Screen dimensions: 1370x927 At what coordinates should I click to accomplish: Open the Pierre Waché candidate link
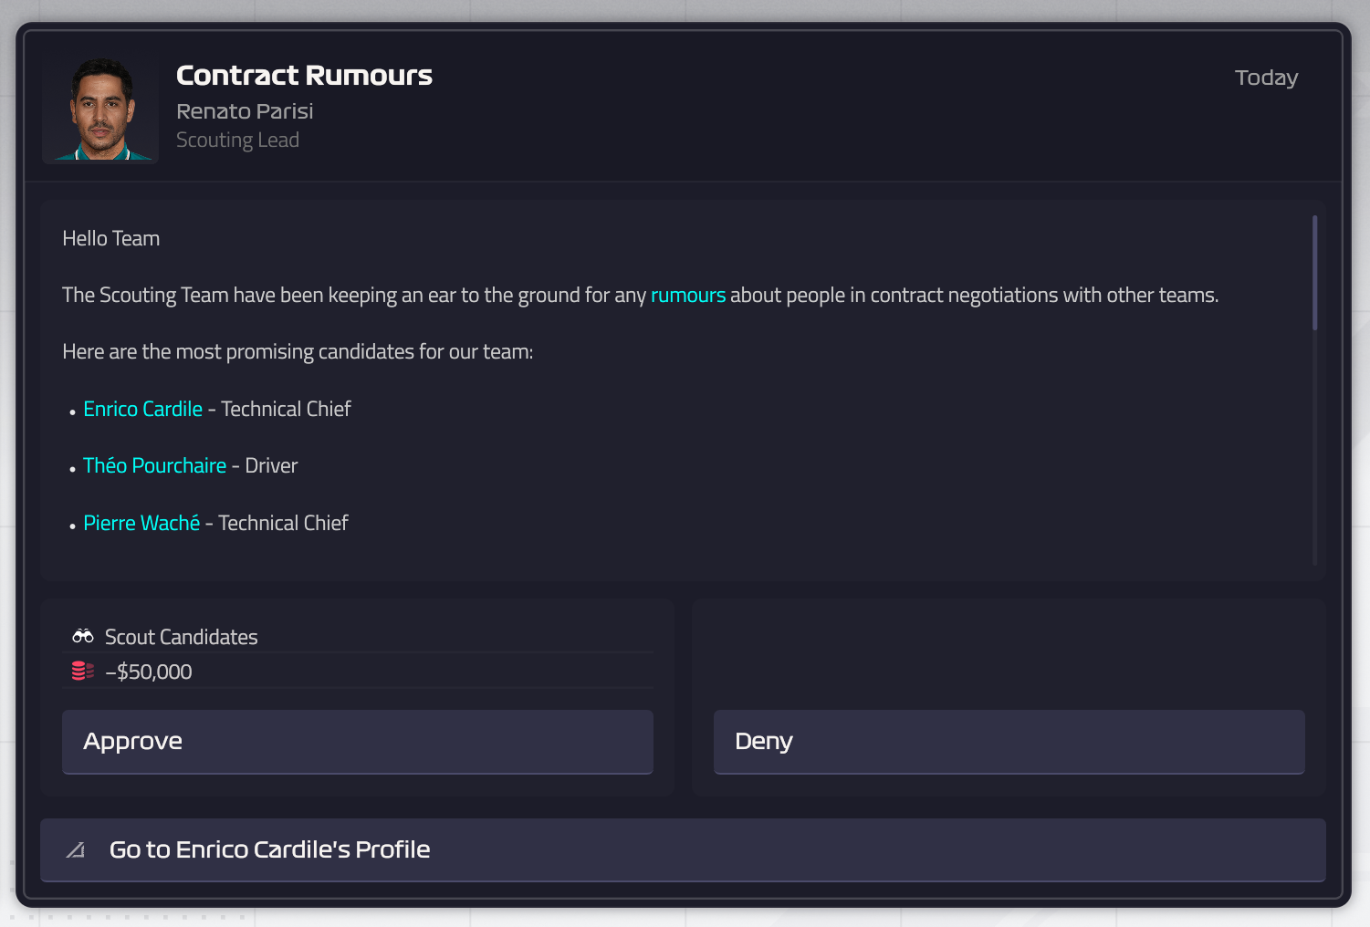point(141,524)
